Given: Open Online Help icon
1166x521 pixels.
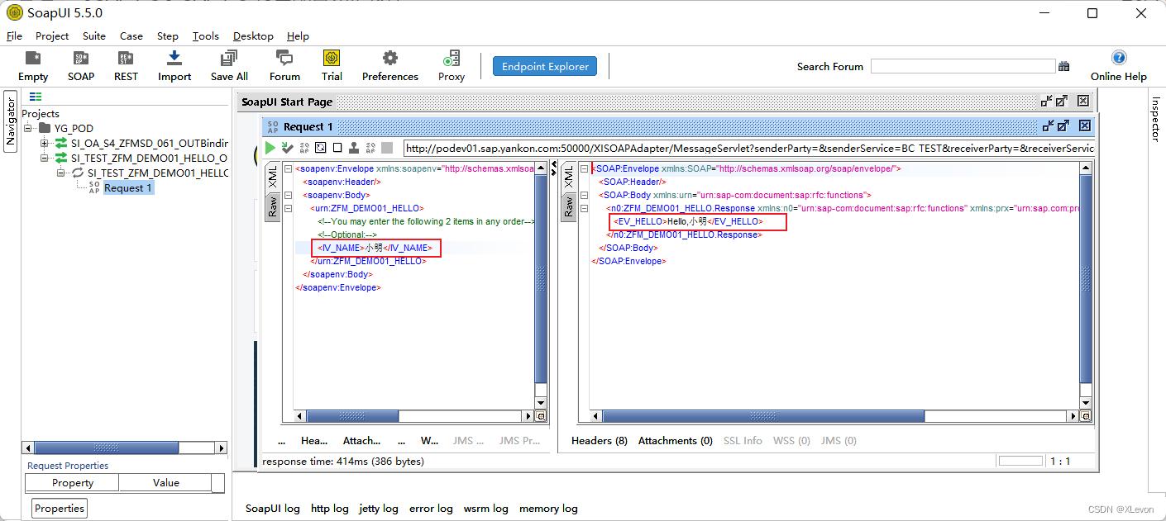Looking at the screenshot, I should tap(1119, 58).
